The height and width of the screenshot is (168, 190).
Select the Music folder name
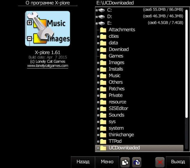[x=115, y=76]
